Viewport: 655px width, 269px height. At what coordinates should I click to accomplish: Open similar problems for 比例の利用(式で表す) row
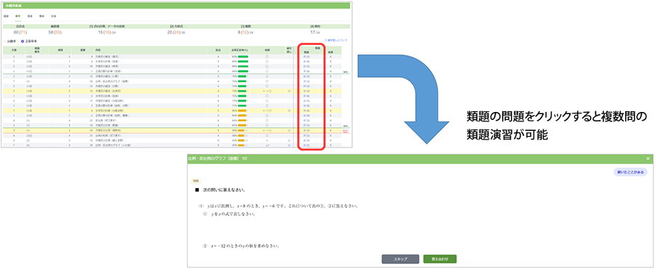306,135
